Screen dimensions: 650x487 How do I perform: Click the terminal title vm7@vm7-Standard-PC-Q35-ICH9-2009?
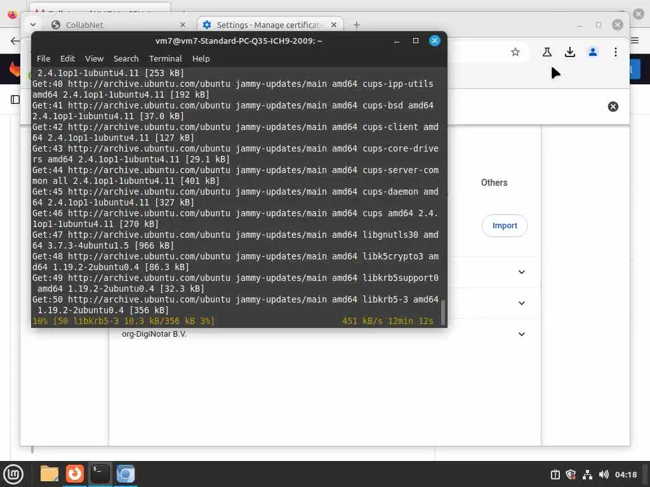(x=239, y=41)
